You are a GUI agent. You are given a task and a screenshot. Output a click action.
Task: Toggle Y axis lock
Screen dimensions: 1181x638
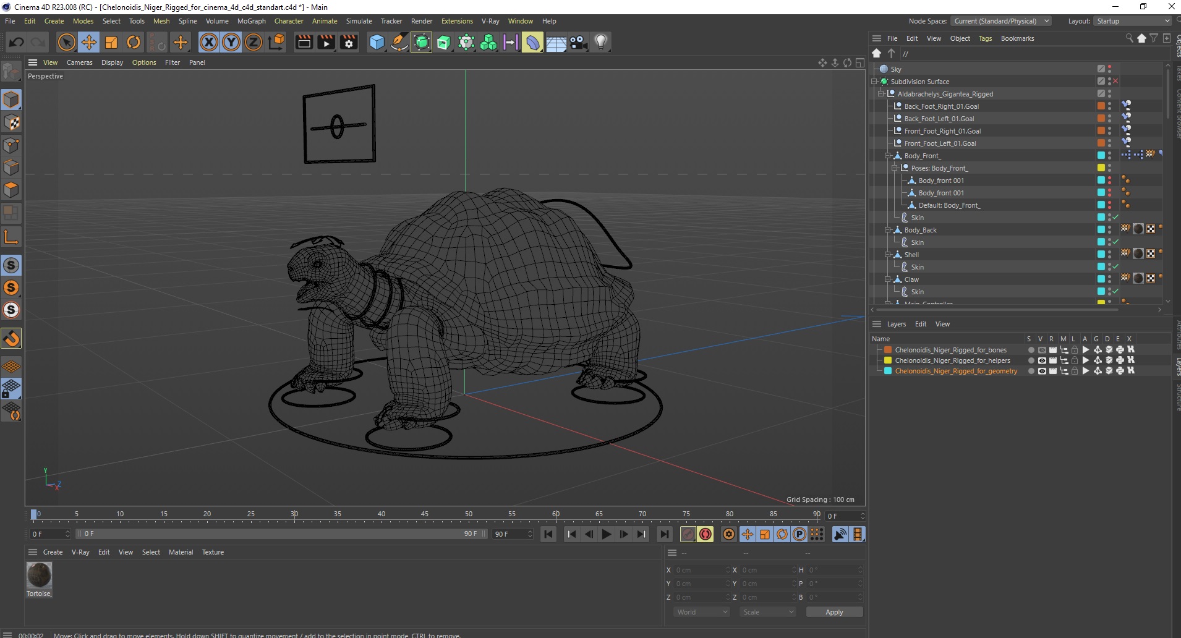click(231, 42)
